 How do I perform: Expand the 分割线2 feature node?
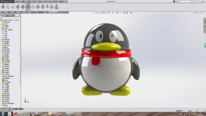pos(1,70)
